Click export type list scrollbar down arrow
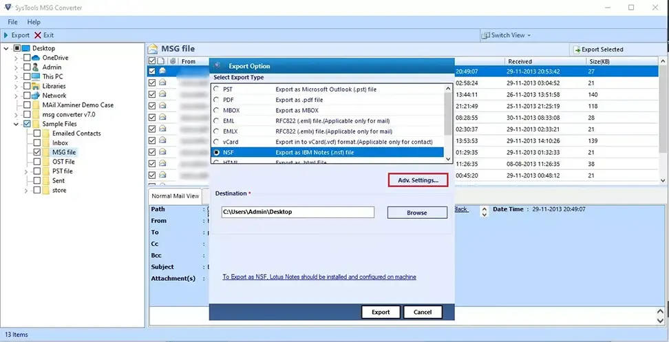 tap(448, 159)
